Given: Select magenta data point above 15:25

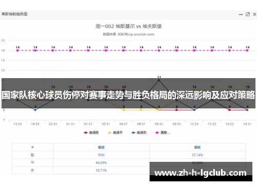Looking at the screenshot, I should pos(17,50).
